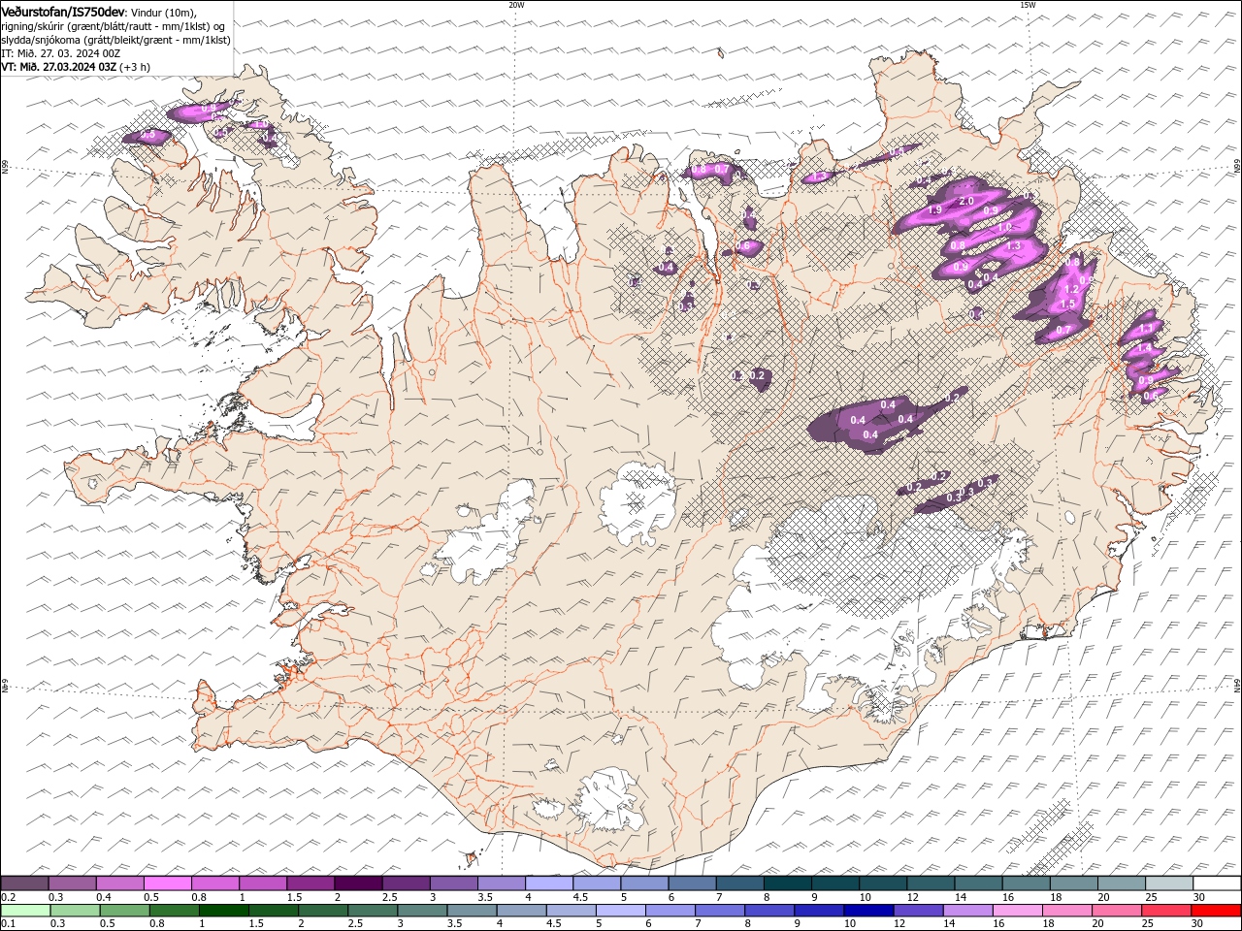Click the 1.9 snowfall value on the map

(x=935, y=210)
